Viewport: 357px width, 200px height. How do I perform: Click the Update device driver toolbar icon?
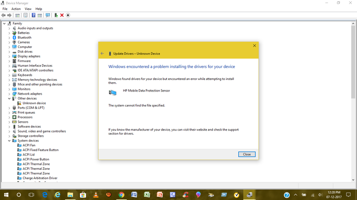click(x=56, y=15)
